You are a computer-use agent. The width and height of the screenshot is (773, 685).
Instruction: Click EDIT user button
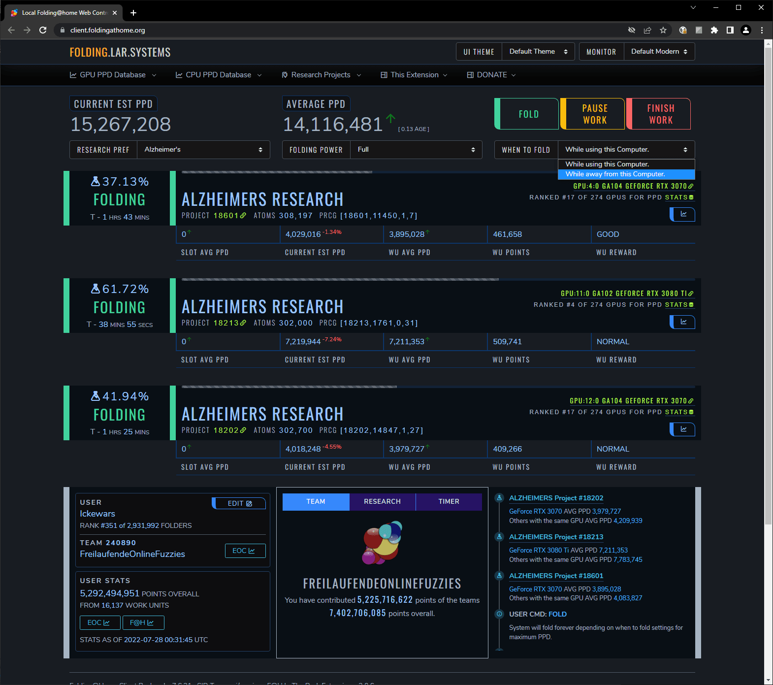(239, 503)
